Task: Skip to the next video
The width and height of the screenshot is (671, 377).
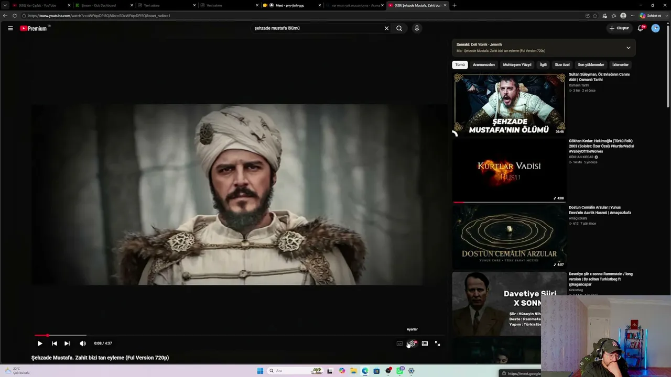Action: (x=67, y=343)
